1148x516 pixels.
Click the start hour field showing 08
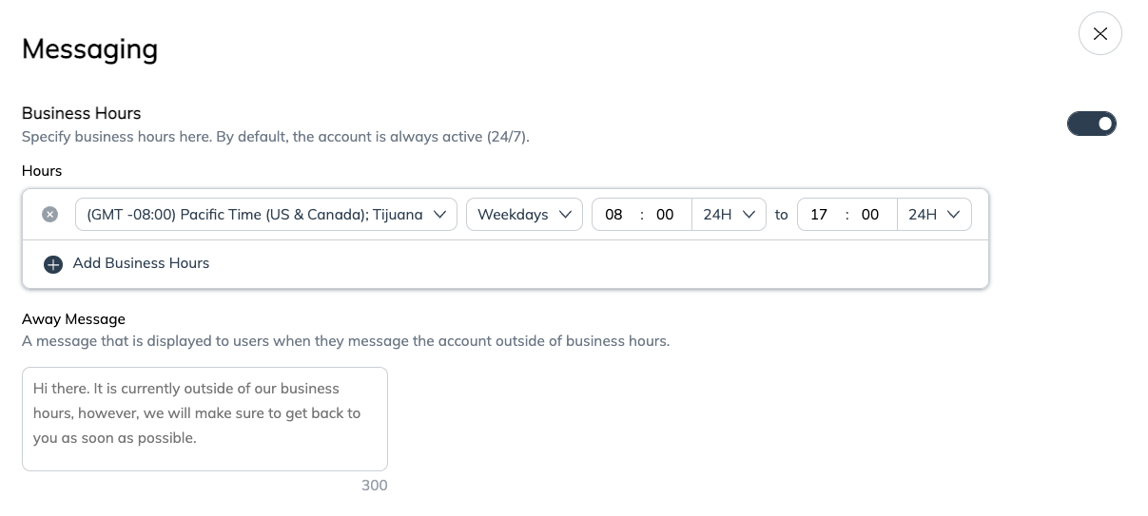[613, 215]
